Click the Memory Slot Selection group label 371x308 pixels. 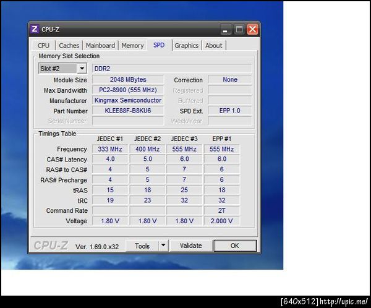69,56
